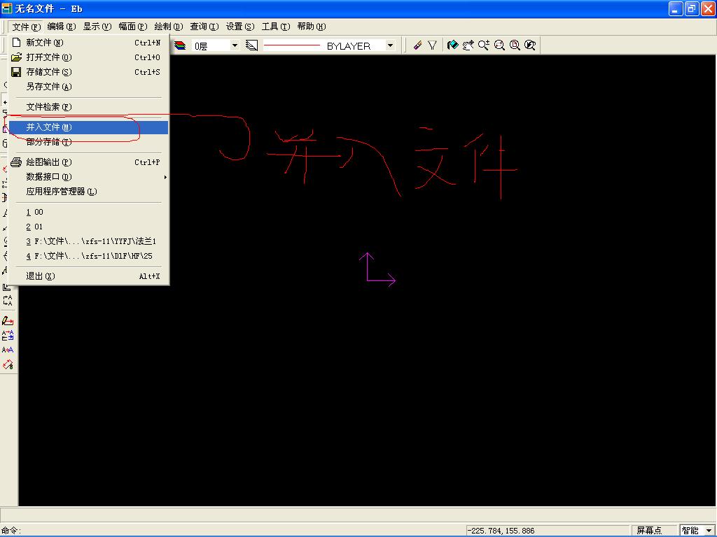Click the block frame icon in left toolbar
717x537 pixels.
[6, 287]
